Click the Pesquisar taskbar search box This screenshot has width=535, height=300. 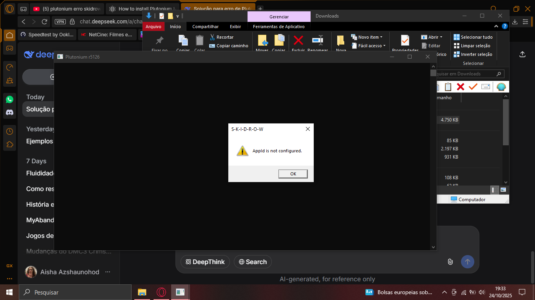tap(75, 292)
